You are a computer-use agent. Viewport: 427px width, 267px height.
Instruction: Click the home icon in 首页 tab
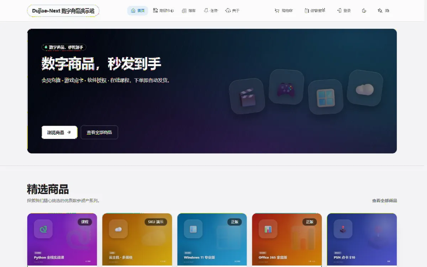point(133,11)
